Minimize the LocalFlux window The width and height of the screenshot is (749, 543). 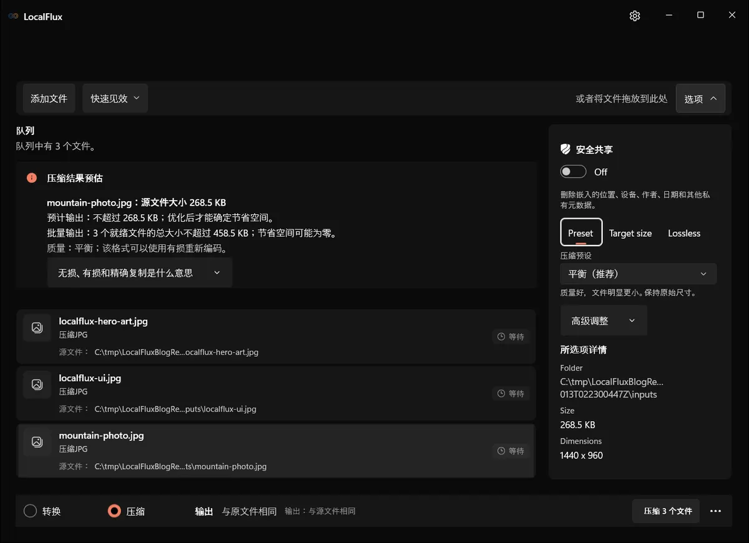668,16
